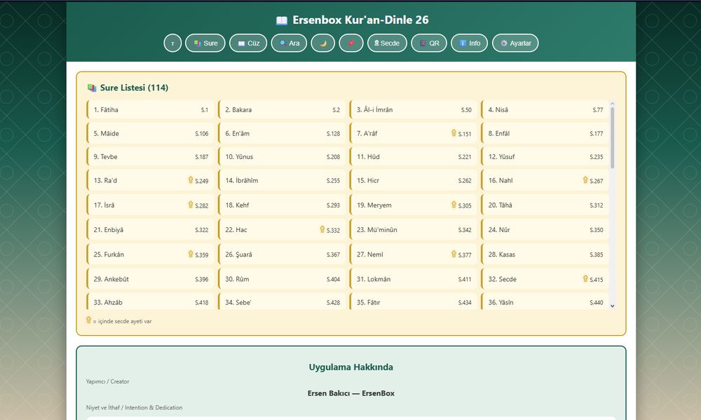Open sure 36. Yâsîn
701x420 pixels.
(x=545, y=302)
